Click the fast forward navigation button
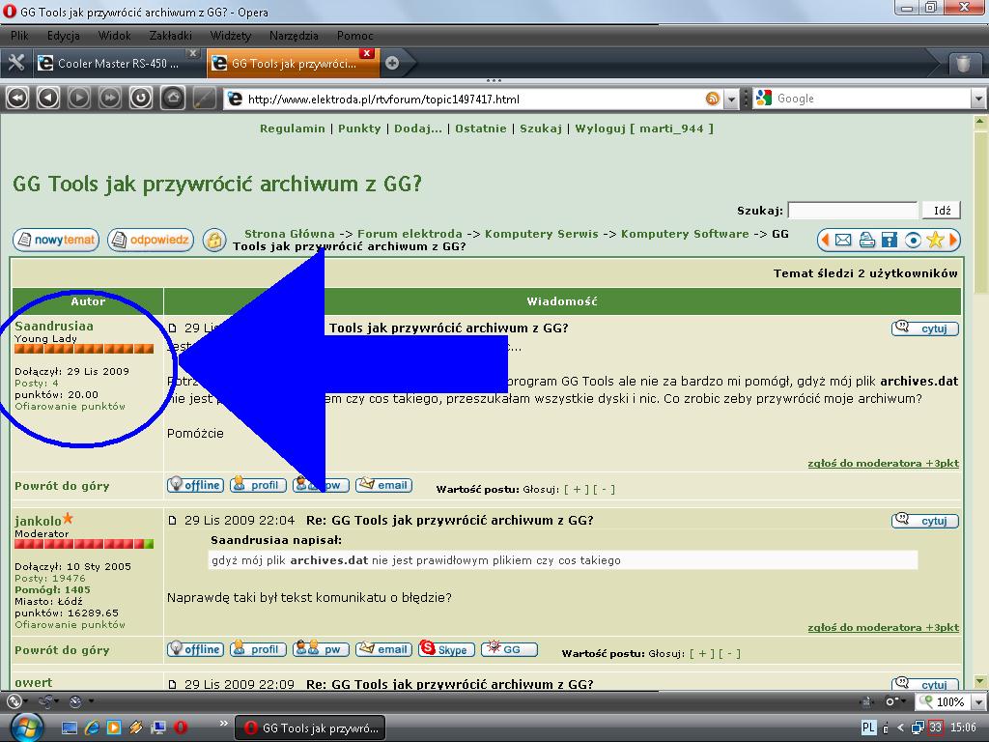 point(110,98)
